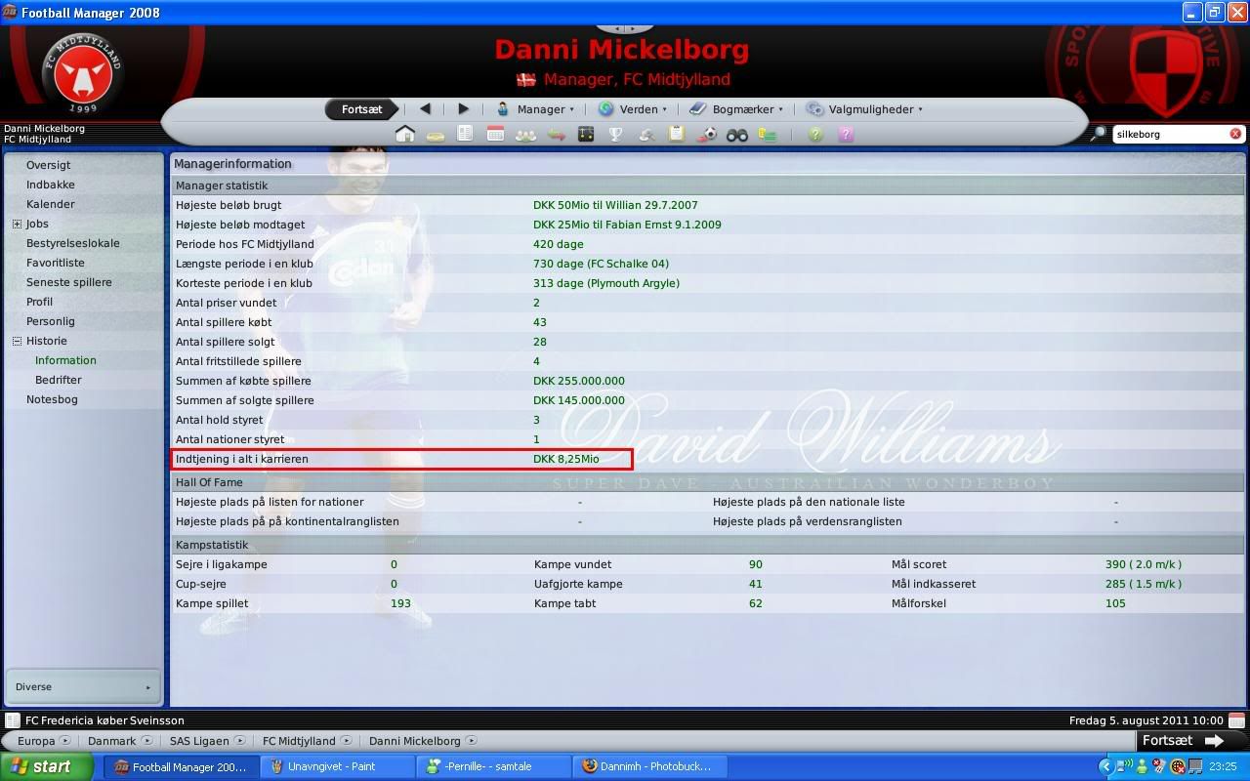The height and width of the screenshot is (781, 1250).
Task: Select Personlig in the sidebar
Action: point(50,321)
